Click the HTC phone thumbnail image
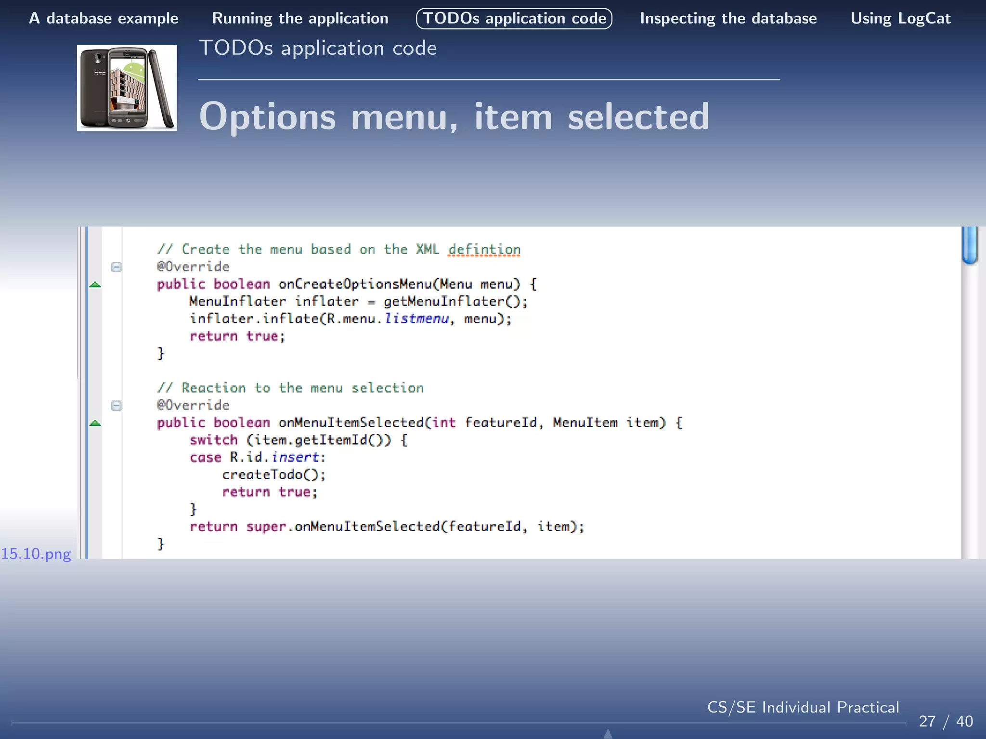 tap(127, 88)
